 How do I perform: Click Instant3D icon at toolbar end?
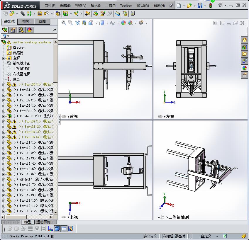133,14
